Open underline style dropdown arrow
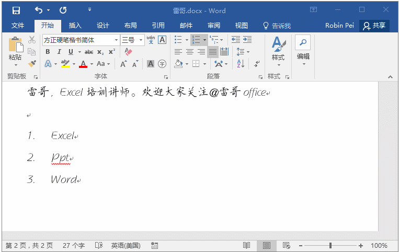Screen dimensions: 399x252 (79, 52)
